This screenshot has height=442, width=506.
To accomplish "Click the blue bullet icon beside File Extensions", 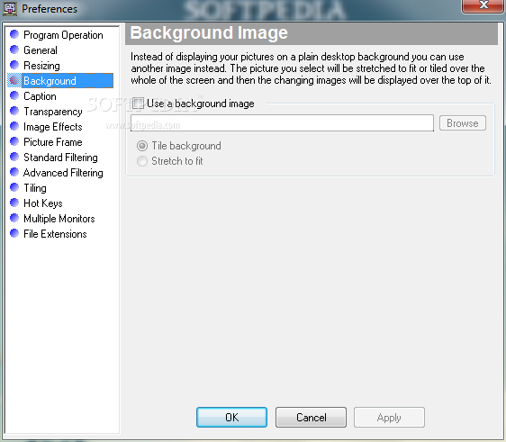I will click(14, 233).
